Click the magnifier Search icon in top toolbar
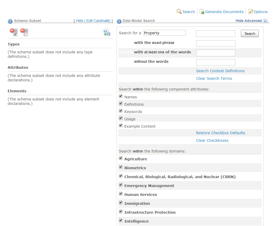The height and width of the screenshot is (226, 276). coord(179,12)
